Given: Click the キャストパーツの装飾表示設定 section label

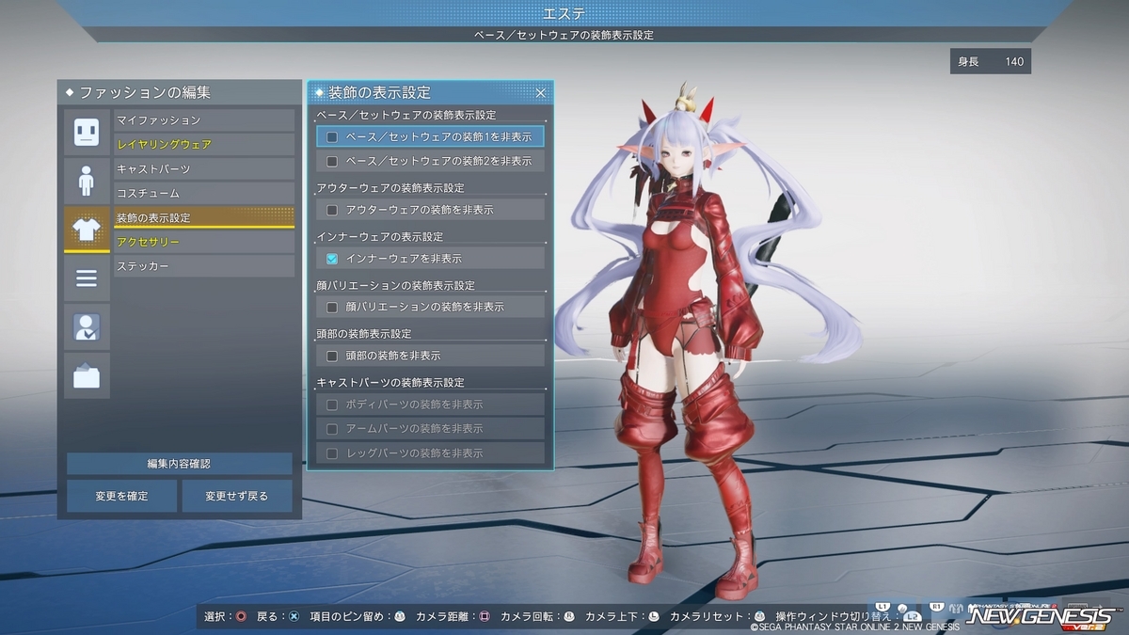Looking at the screenshot, I should [390, 383].
